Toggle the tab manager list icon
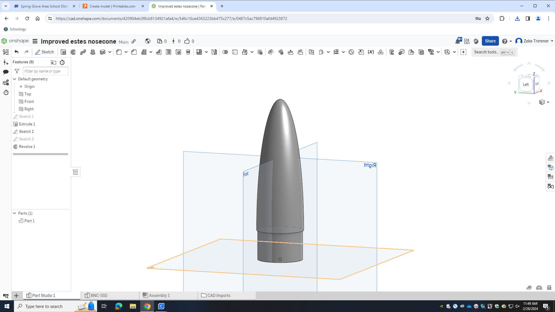555x312 pixels. tap(6, 296)
